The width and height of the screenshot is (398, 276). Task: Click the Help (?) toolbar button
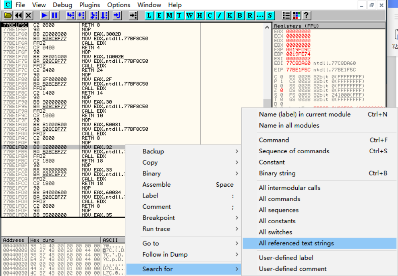[306, 15]
